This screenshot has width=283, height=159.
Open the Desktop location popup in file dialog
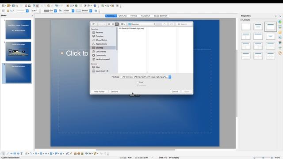(141, 24)
